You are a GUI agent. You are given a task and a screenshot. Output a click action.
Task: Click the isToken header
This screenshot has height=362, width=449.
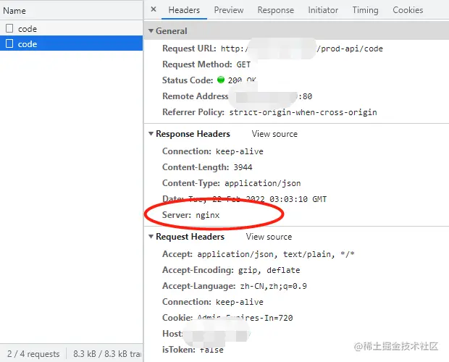point(193,350)
